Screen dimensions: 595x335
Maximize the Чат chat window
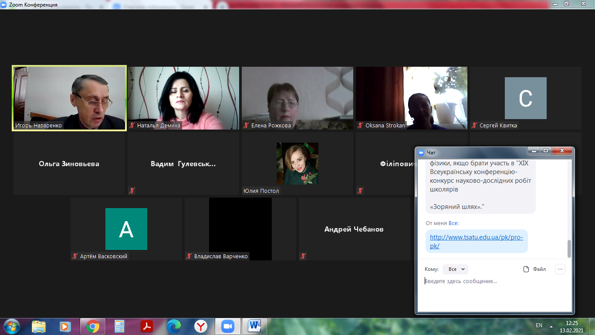click(546, 151)
